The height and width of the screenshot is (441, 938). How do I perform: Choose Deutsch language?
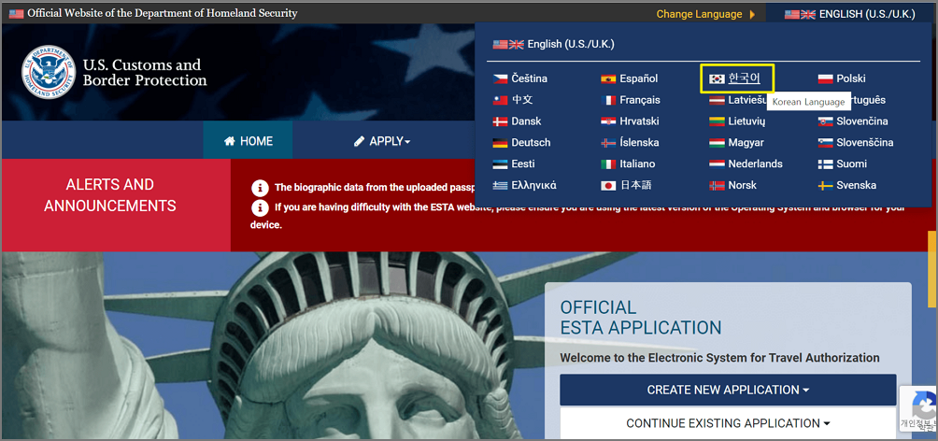[531, 143]
